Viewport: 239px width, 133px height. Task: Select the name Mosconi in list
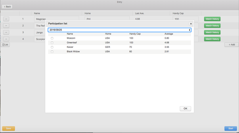(71, 38)
